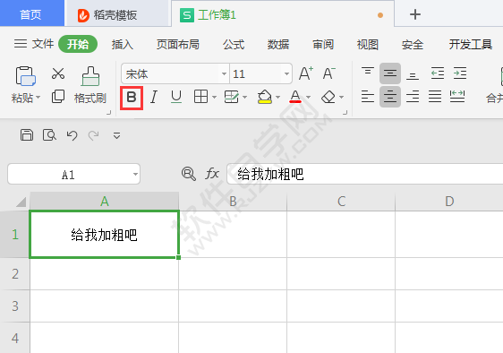Decrease font size with A- icon

pyautogui.click(x=328, y=73)
